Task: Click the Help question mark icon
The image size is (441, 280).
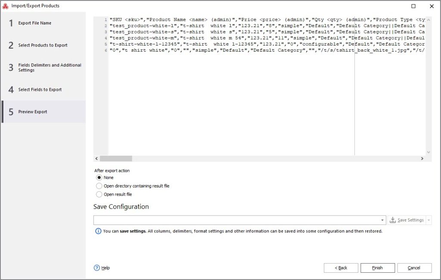Action: pyautogui.click(x=97, y=268)
